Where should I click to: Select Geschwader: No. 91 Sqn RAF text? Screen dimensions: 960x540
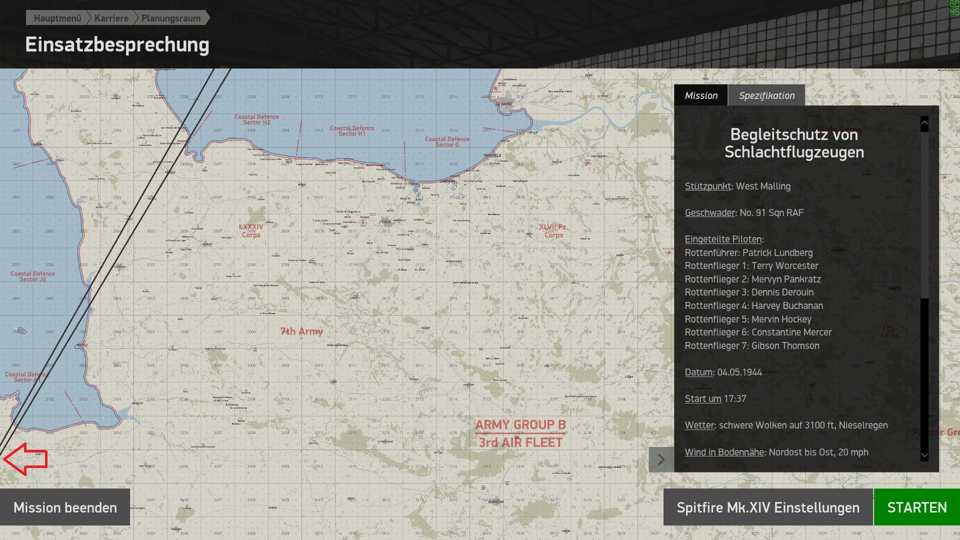pyautogui.click(x=744, y=213)
